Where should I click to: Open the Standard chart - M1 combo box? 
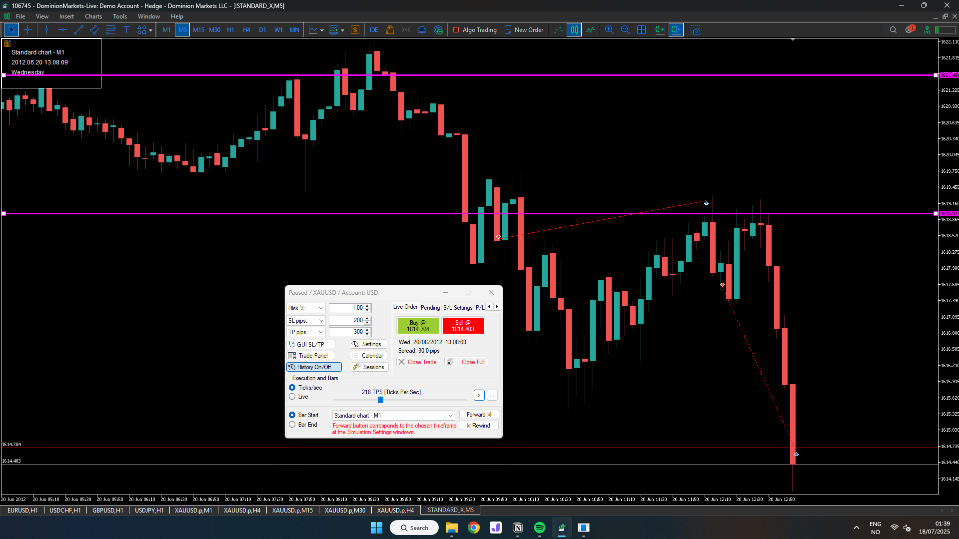[393, 416]
